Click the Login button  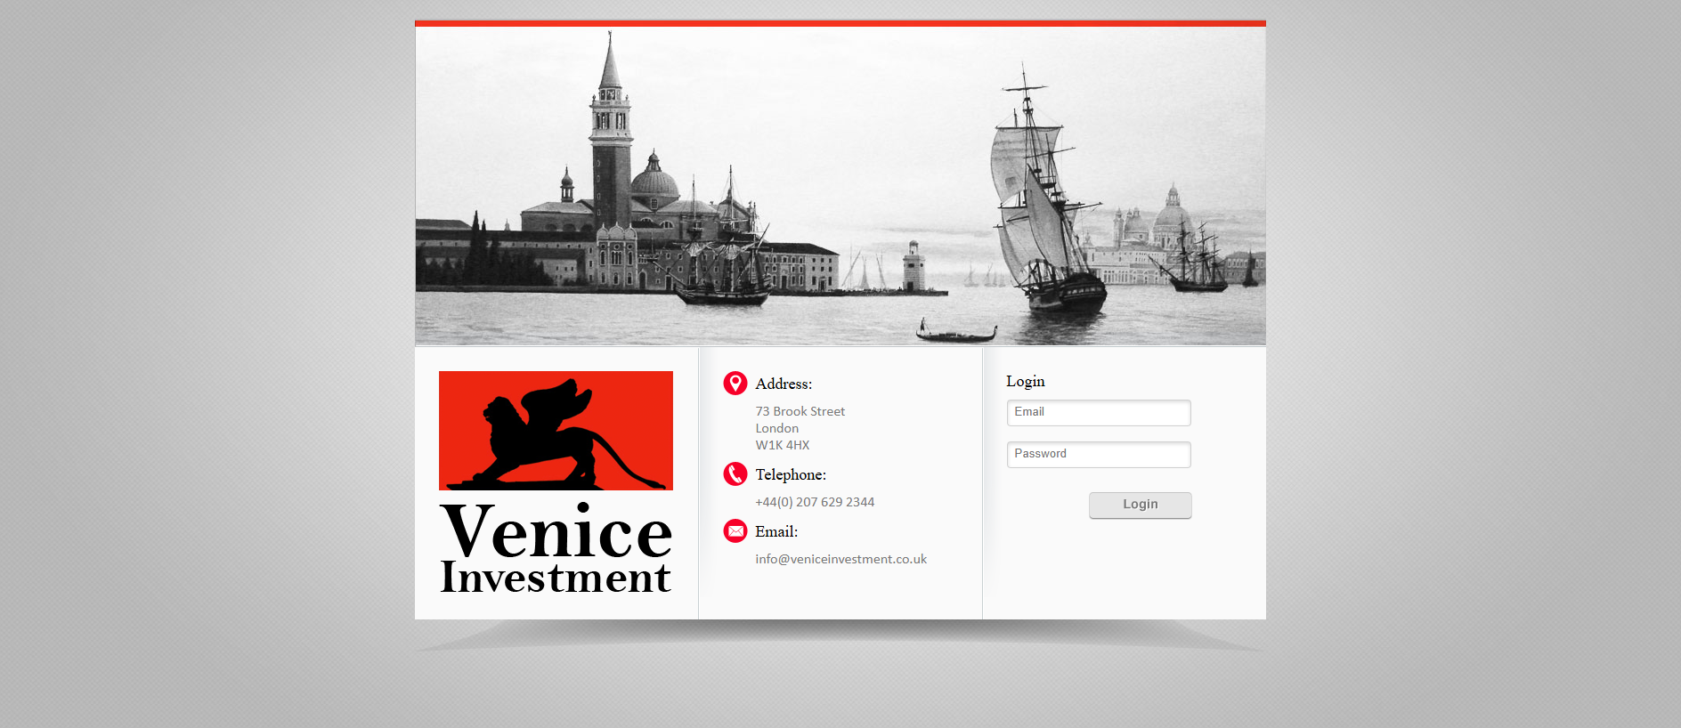[1141, 505]
